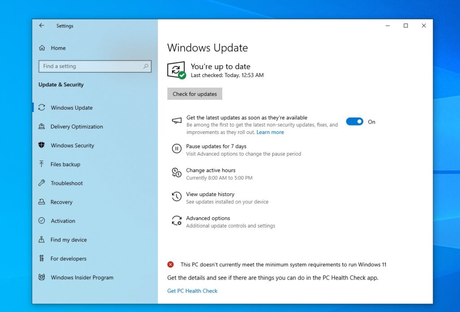The width and height of the screenshot is (460, 312).
Task: Click the Find a setting search box
Action: click(x=94, y=66)
